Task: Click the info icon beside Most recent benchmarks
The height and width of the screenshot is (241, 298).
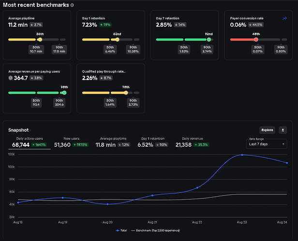Action: [x=72, y=5]
